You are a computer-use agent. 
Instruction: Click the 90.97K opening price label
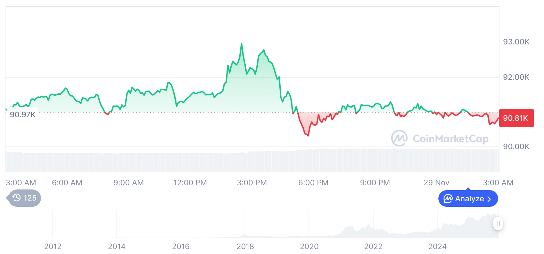pos(23,115)
